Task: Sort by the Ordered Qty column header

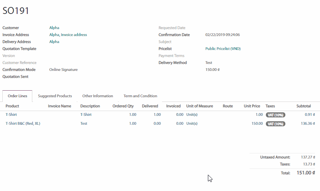Action: pos(123,106)
